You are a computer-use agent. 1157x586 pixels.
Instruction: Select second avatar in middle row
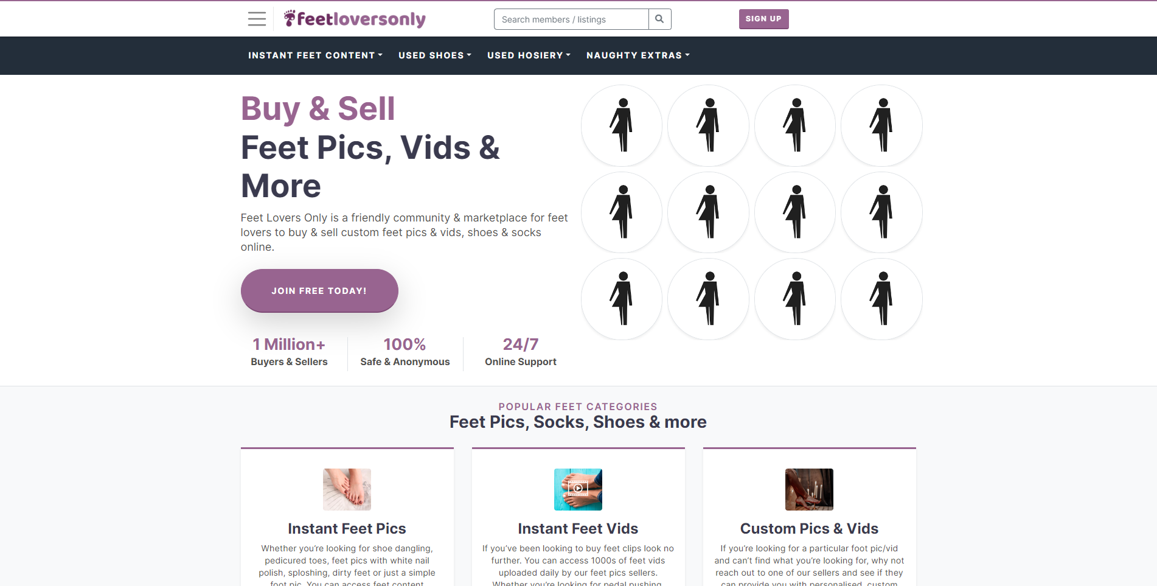[x=708, y=212]
